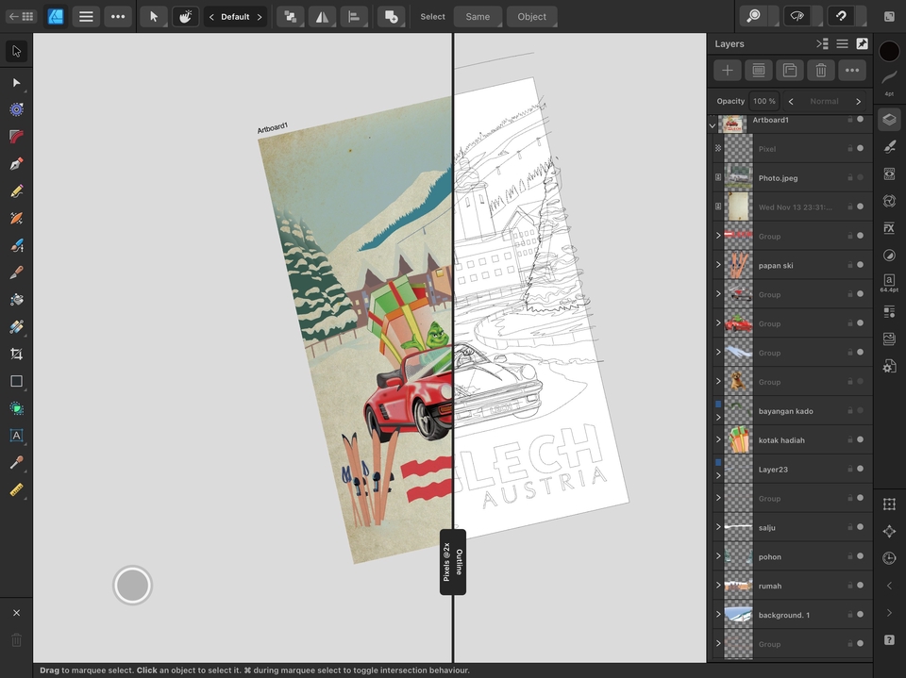Expand the pohon layer group
This screenshot has width=906, height=678.
click(x=718, y=556)
